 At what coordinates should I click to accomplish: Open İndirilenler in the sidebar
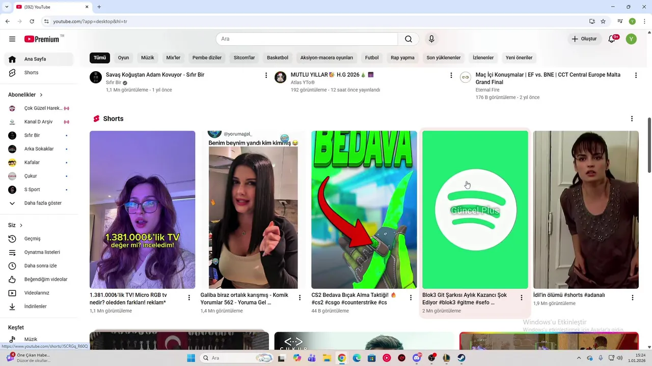39,307
